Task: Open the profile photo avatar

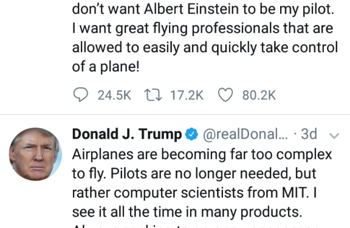Action: pyautogui.click(x=35, y=154)
